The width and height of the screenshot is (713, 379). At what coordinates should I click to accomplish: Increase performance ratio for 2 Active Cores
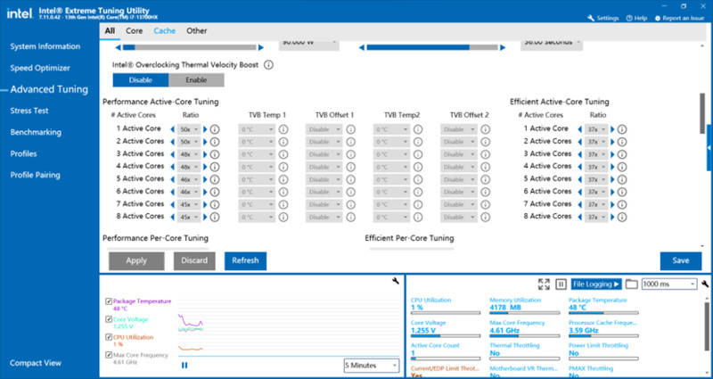point(205,142)
